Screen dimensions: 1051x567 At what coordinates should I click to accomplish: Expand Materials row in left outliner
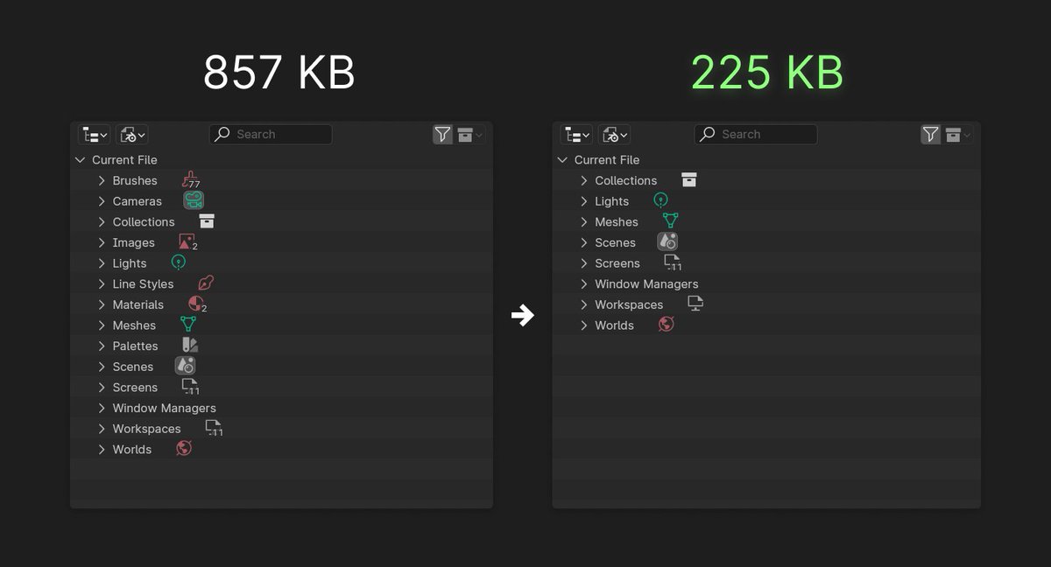pos(102,304)
